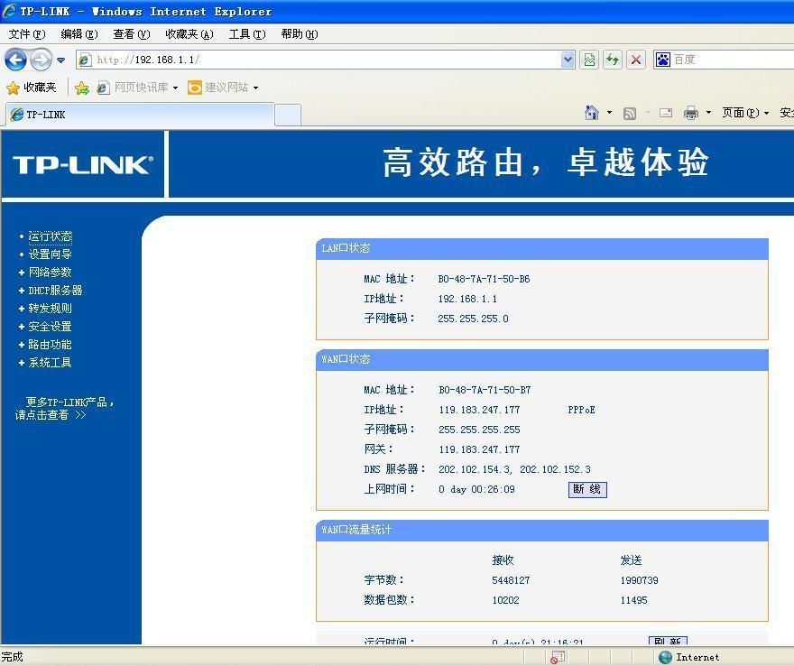Click the Internet security zone indicator

click(689, 657)
